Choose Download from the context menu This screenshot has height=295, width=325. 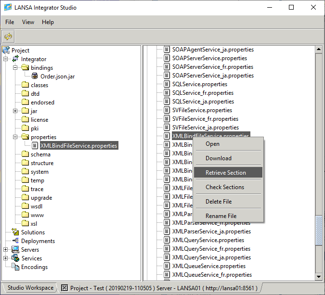[228, 158]
